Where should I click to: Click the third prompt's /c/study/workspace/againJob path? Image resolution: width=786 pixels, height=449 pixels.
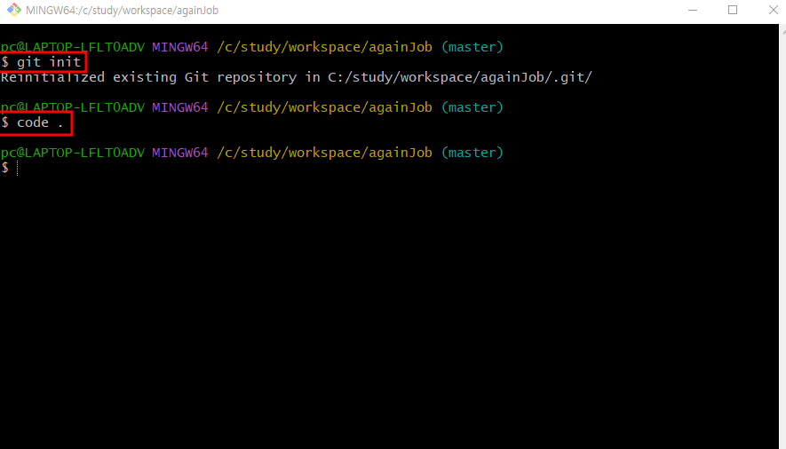click(324, 153)
